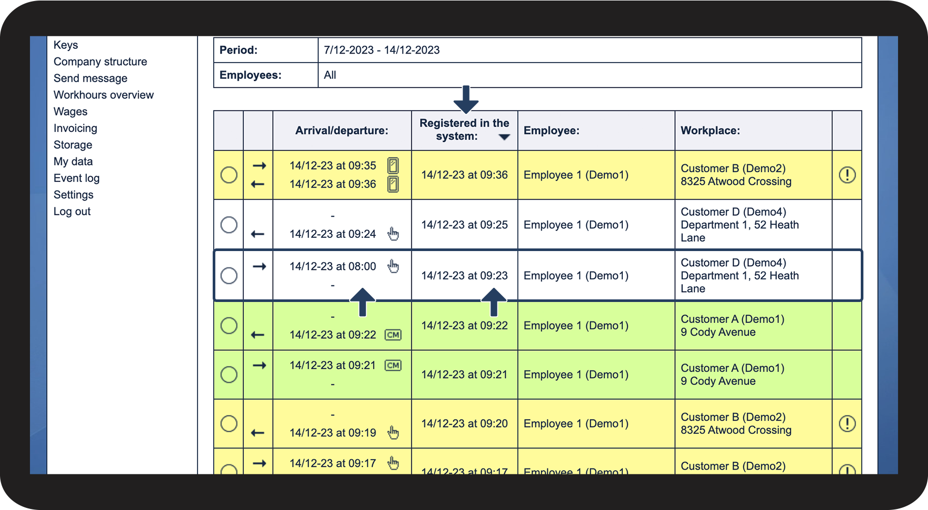Open Workhours overview in the sidebar
The width and height of the screenshot is (928, 510).
(x=103, y=95)
